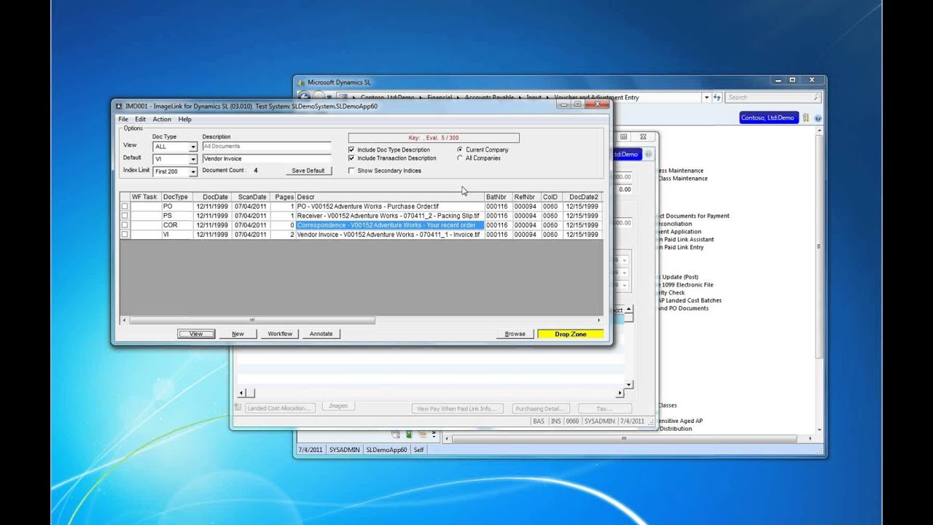The height and width of the screenshot is (525, 933).
Task: Click the ImageLink window title bar icon
Action: (x=119, y=106)
